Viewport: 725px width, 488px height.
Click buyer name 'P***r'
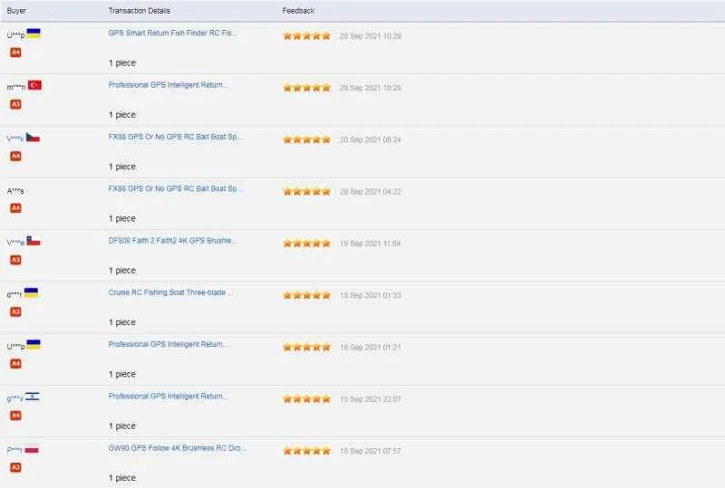(14, 450)
